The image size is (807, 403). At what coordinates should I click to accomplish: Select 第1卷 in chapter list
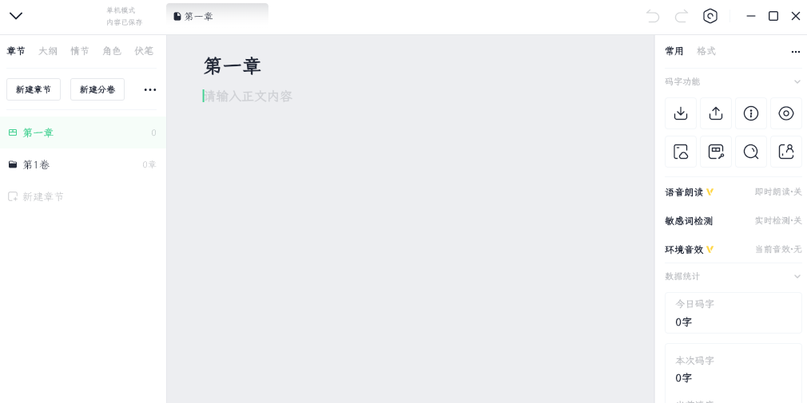pyautogui.click(x=83, y=164)
